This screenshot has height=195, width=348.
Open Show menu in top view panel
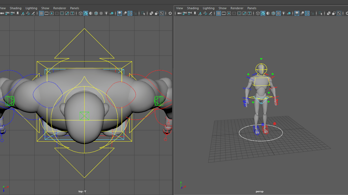tap(45, 8)
